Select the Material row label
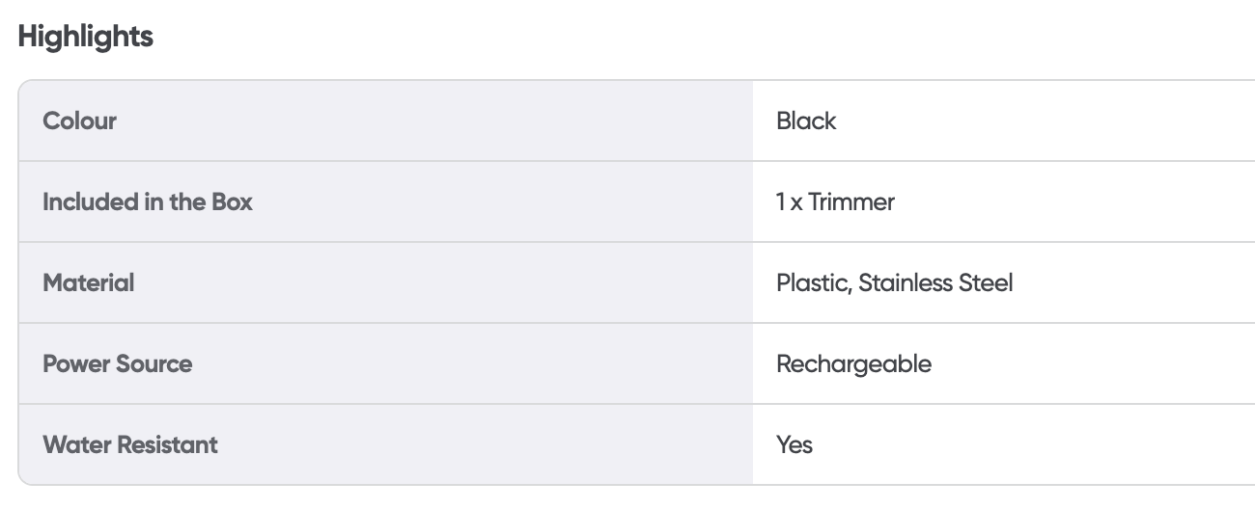Screen dimensions: 1255x509 tap(89, 283)
